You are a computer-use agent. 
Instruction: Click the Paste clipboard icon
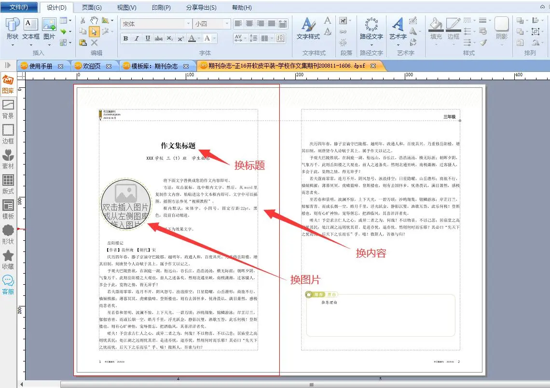tap(83, 42)
